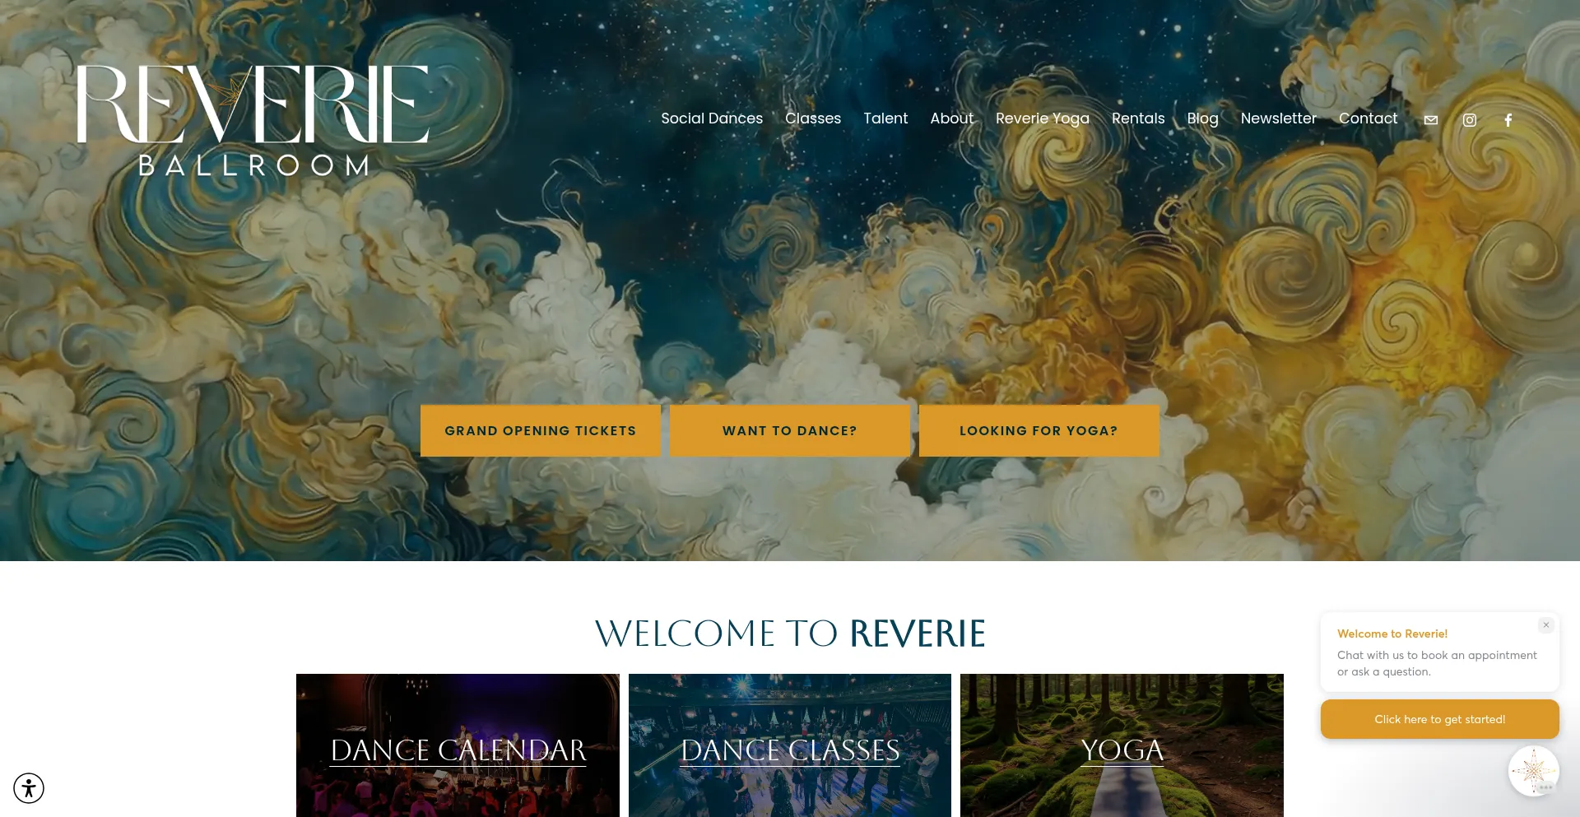Select Rentals in the navigation
The height and width of the screenshot is (817, 1580).
[x=1138, y=118]
